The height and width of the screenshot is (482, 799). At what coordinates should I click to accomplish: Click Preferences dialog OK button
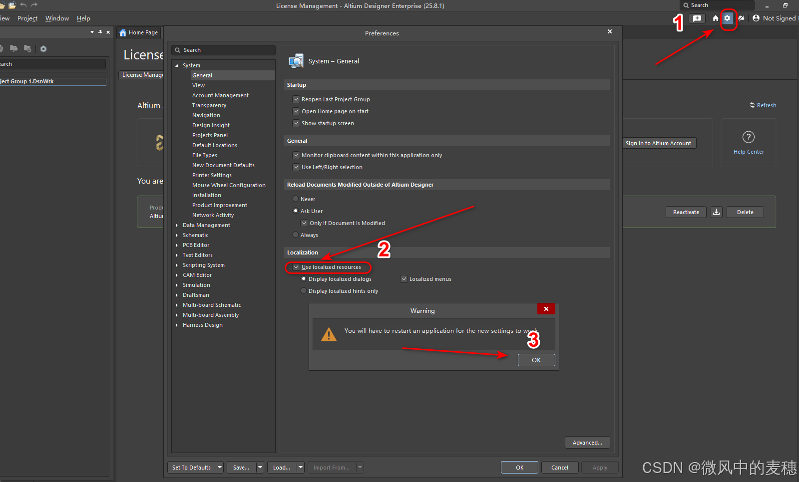coord(519,468)
